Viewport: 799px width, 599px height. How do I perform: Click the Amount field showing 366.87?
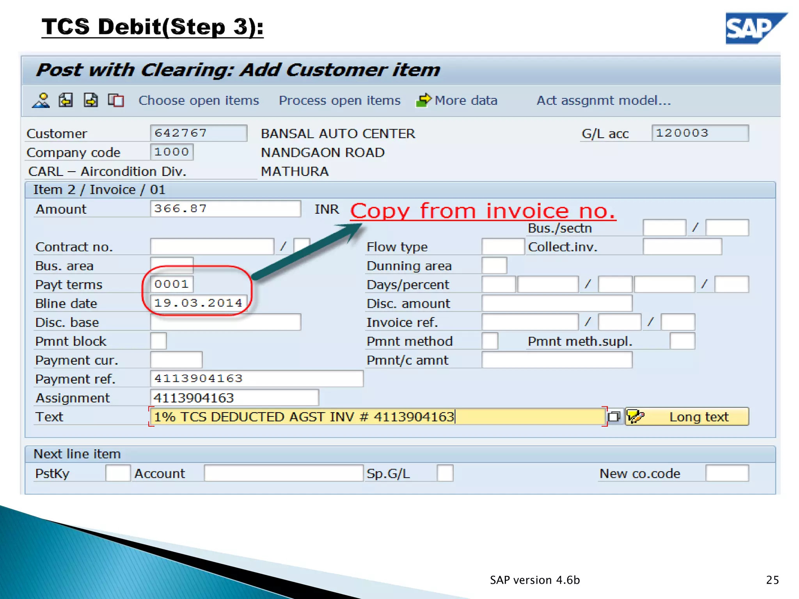pos(225,209)
